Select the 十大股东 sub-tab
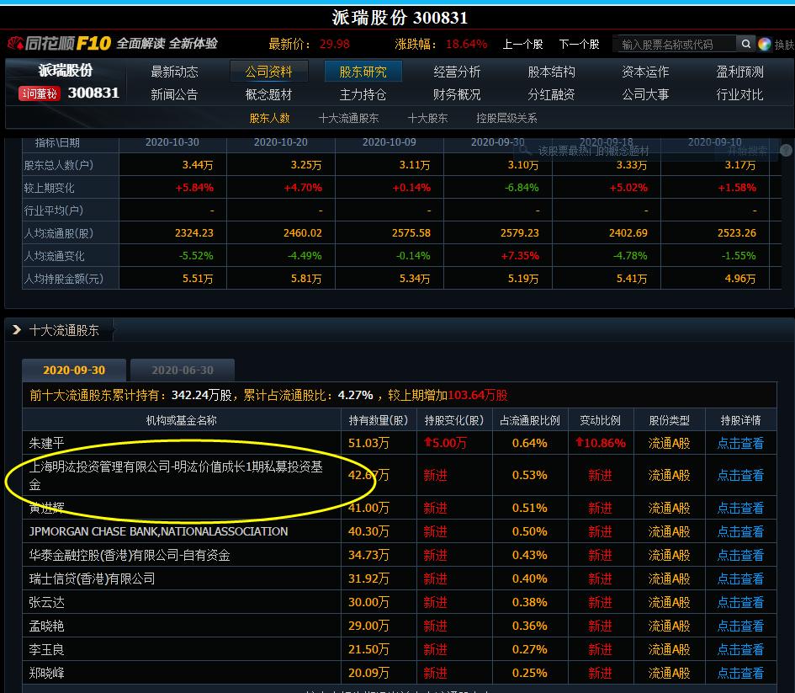Viewport: 795px width, 693px height. pos(427,118)
